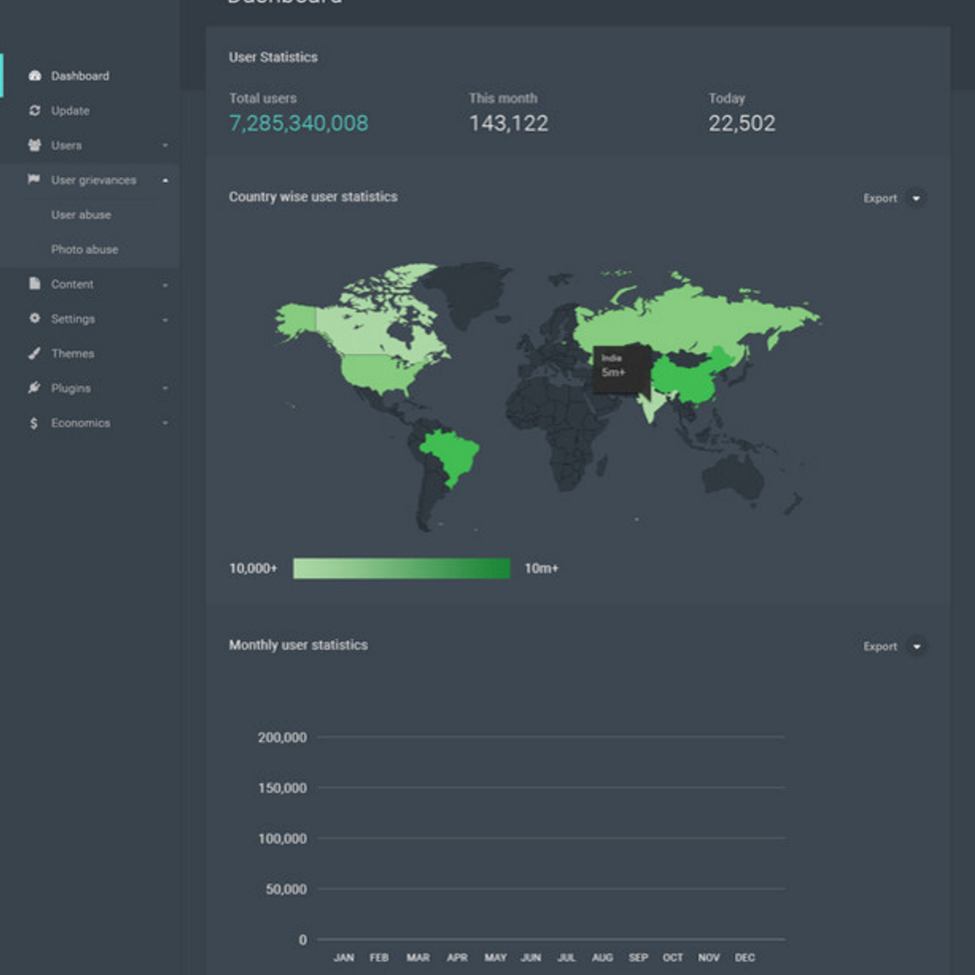The height and width of the screenshot is (975, 975).
Task: Open Export dropdown for country statistics
Action: pyautogui.click(x=916, y=198)
